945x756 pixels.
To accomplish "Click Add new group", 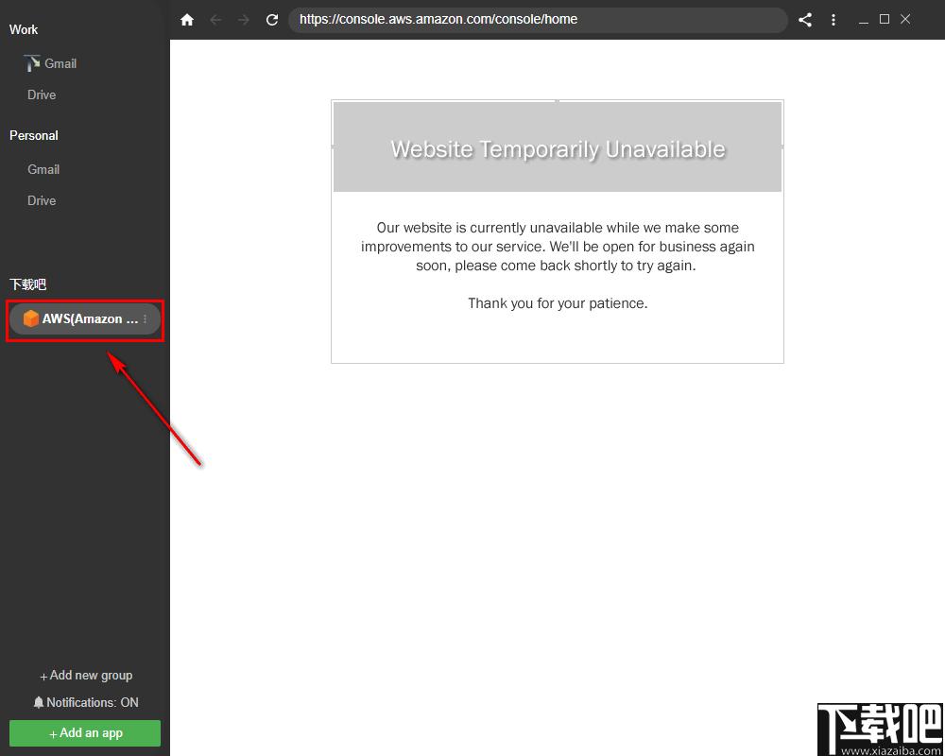I will [x=86, y=676].
